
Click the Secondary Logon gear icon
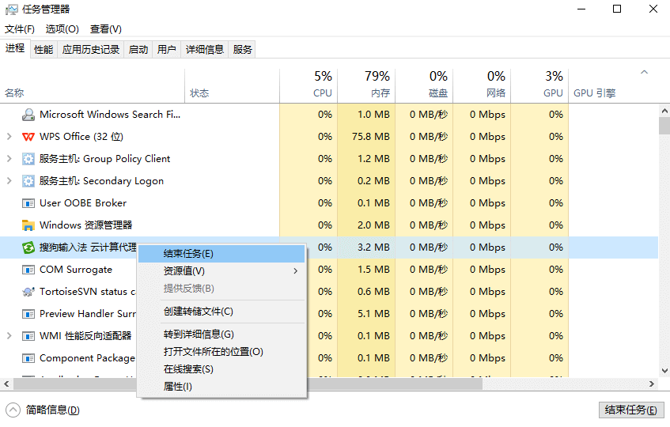[28, 181]
